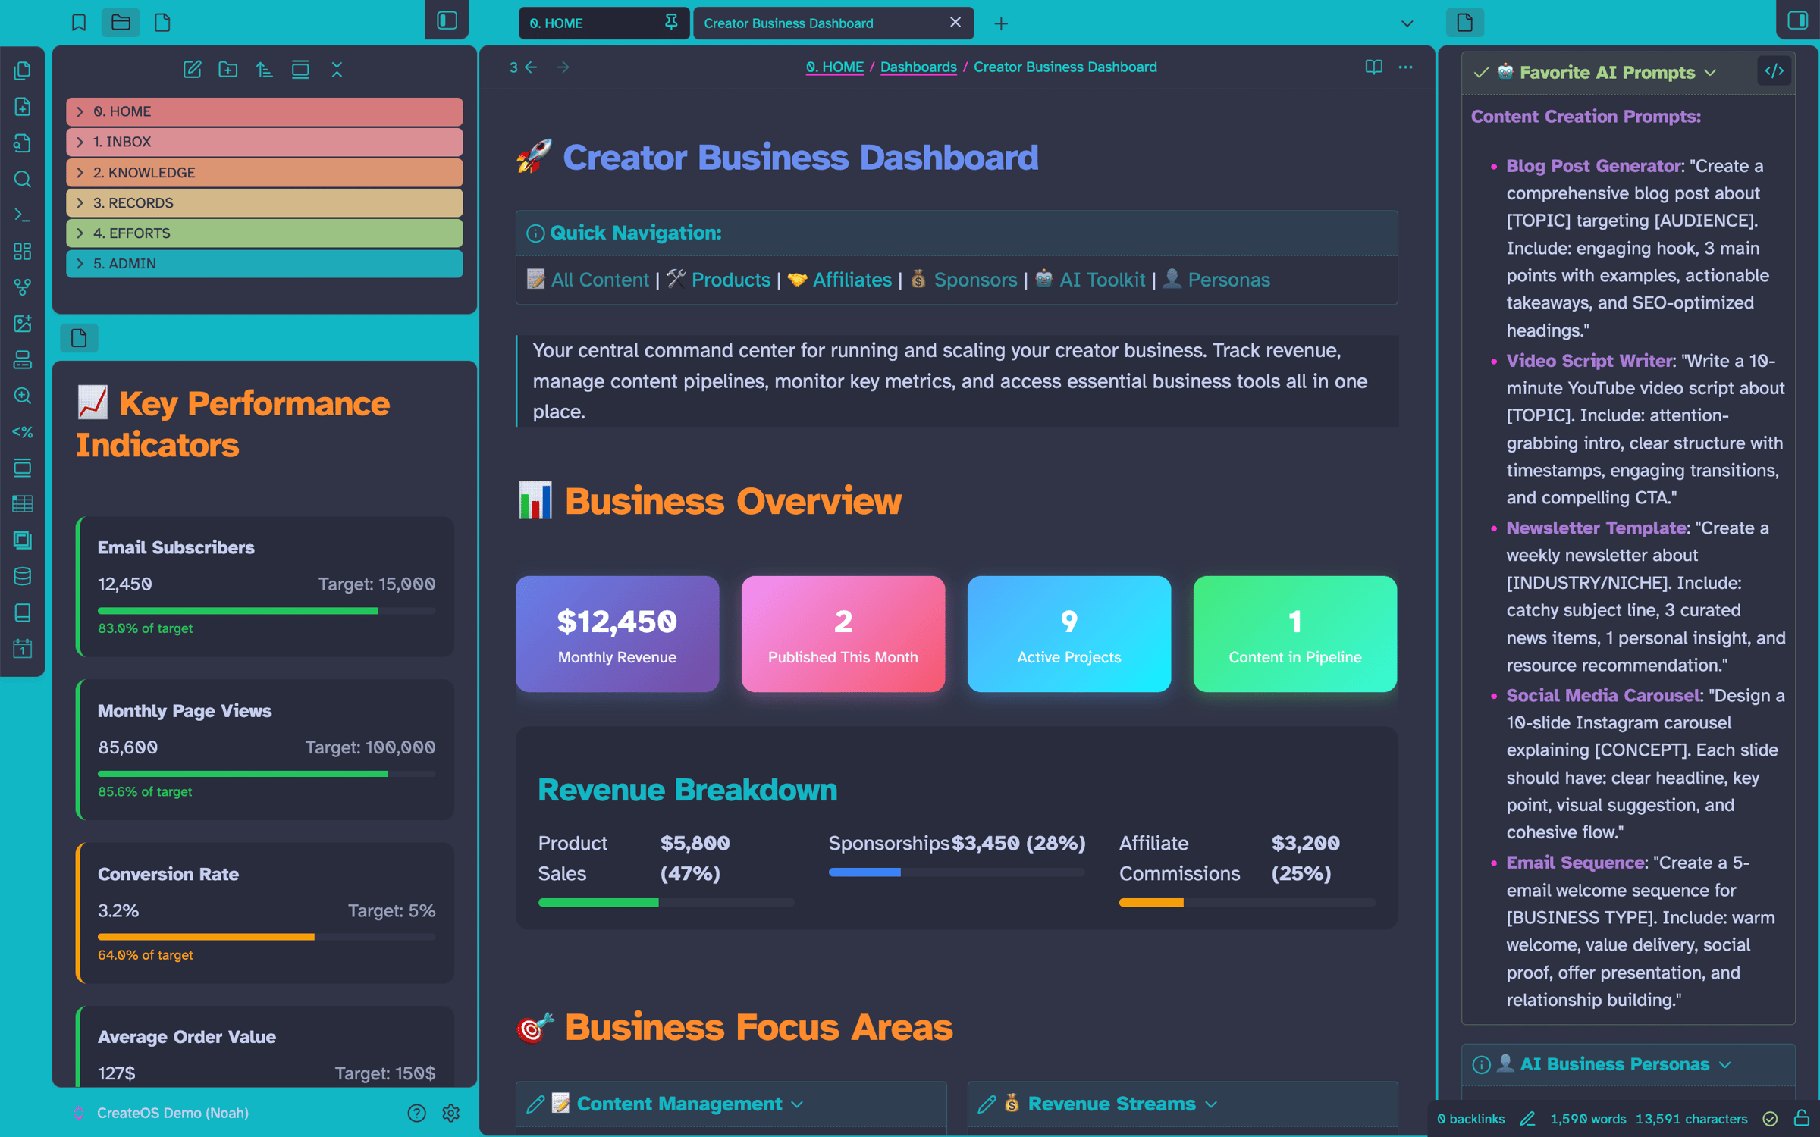Close the Creator Business Dashboard tab
This screenshot has width=1820, height=1137.
pyautogui.click(x=955, y=23)
